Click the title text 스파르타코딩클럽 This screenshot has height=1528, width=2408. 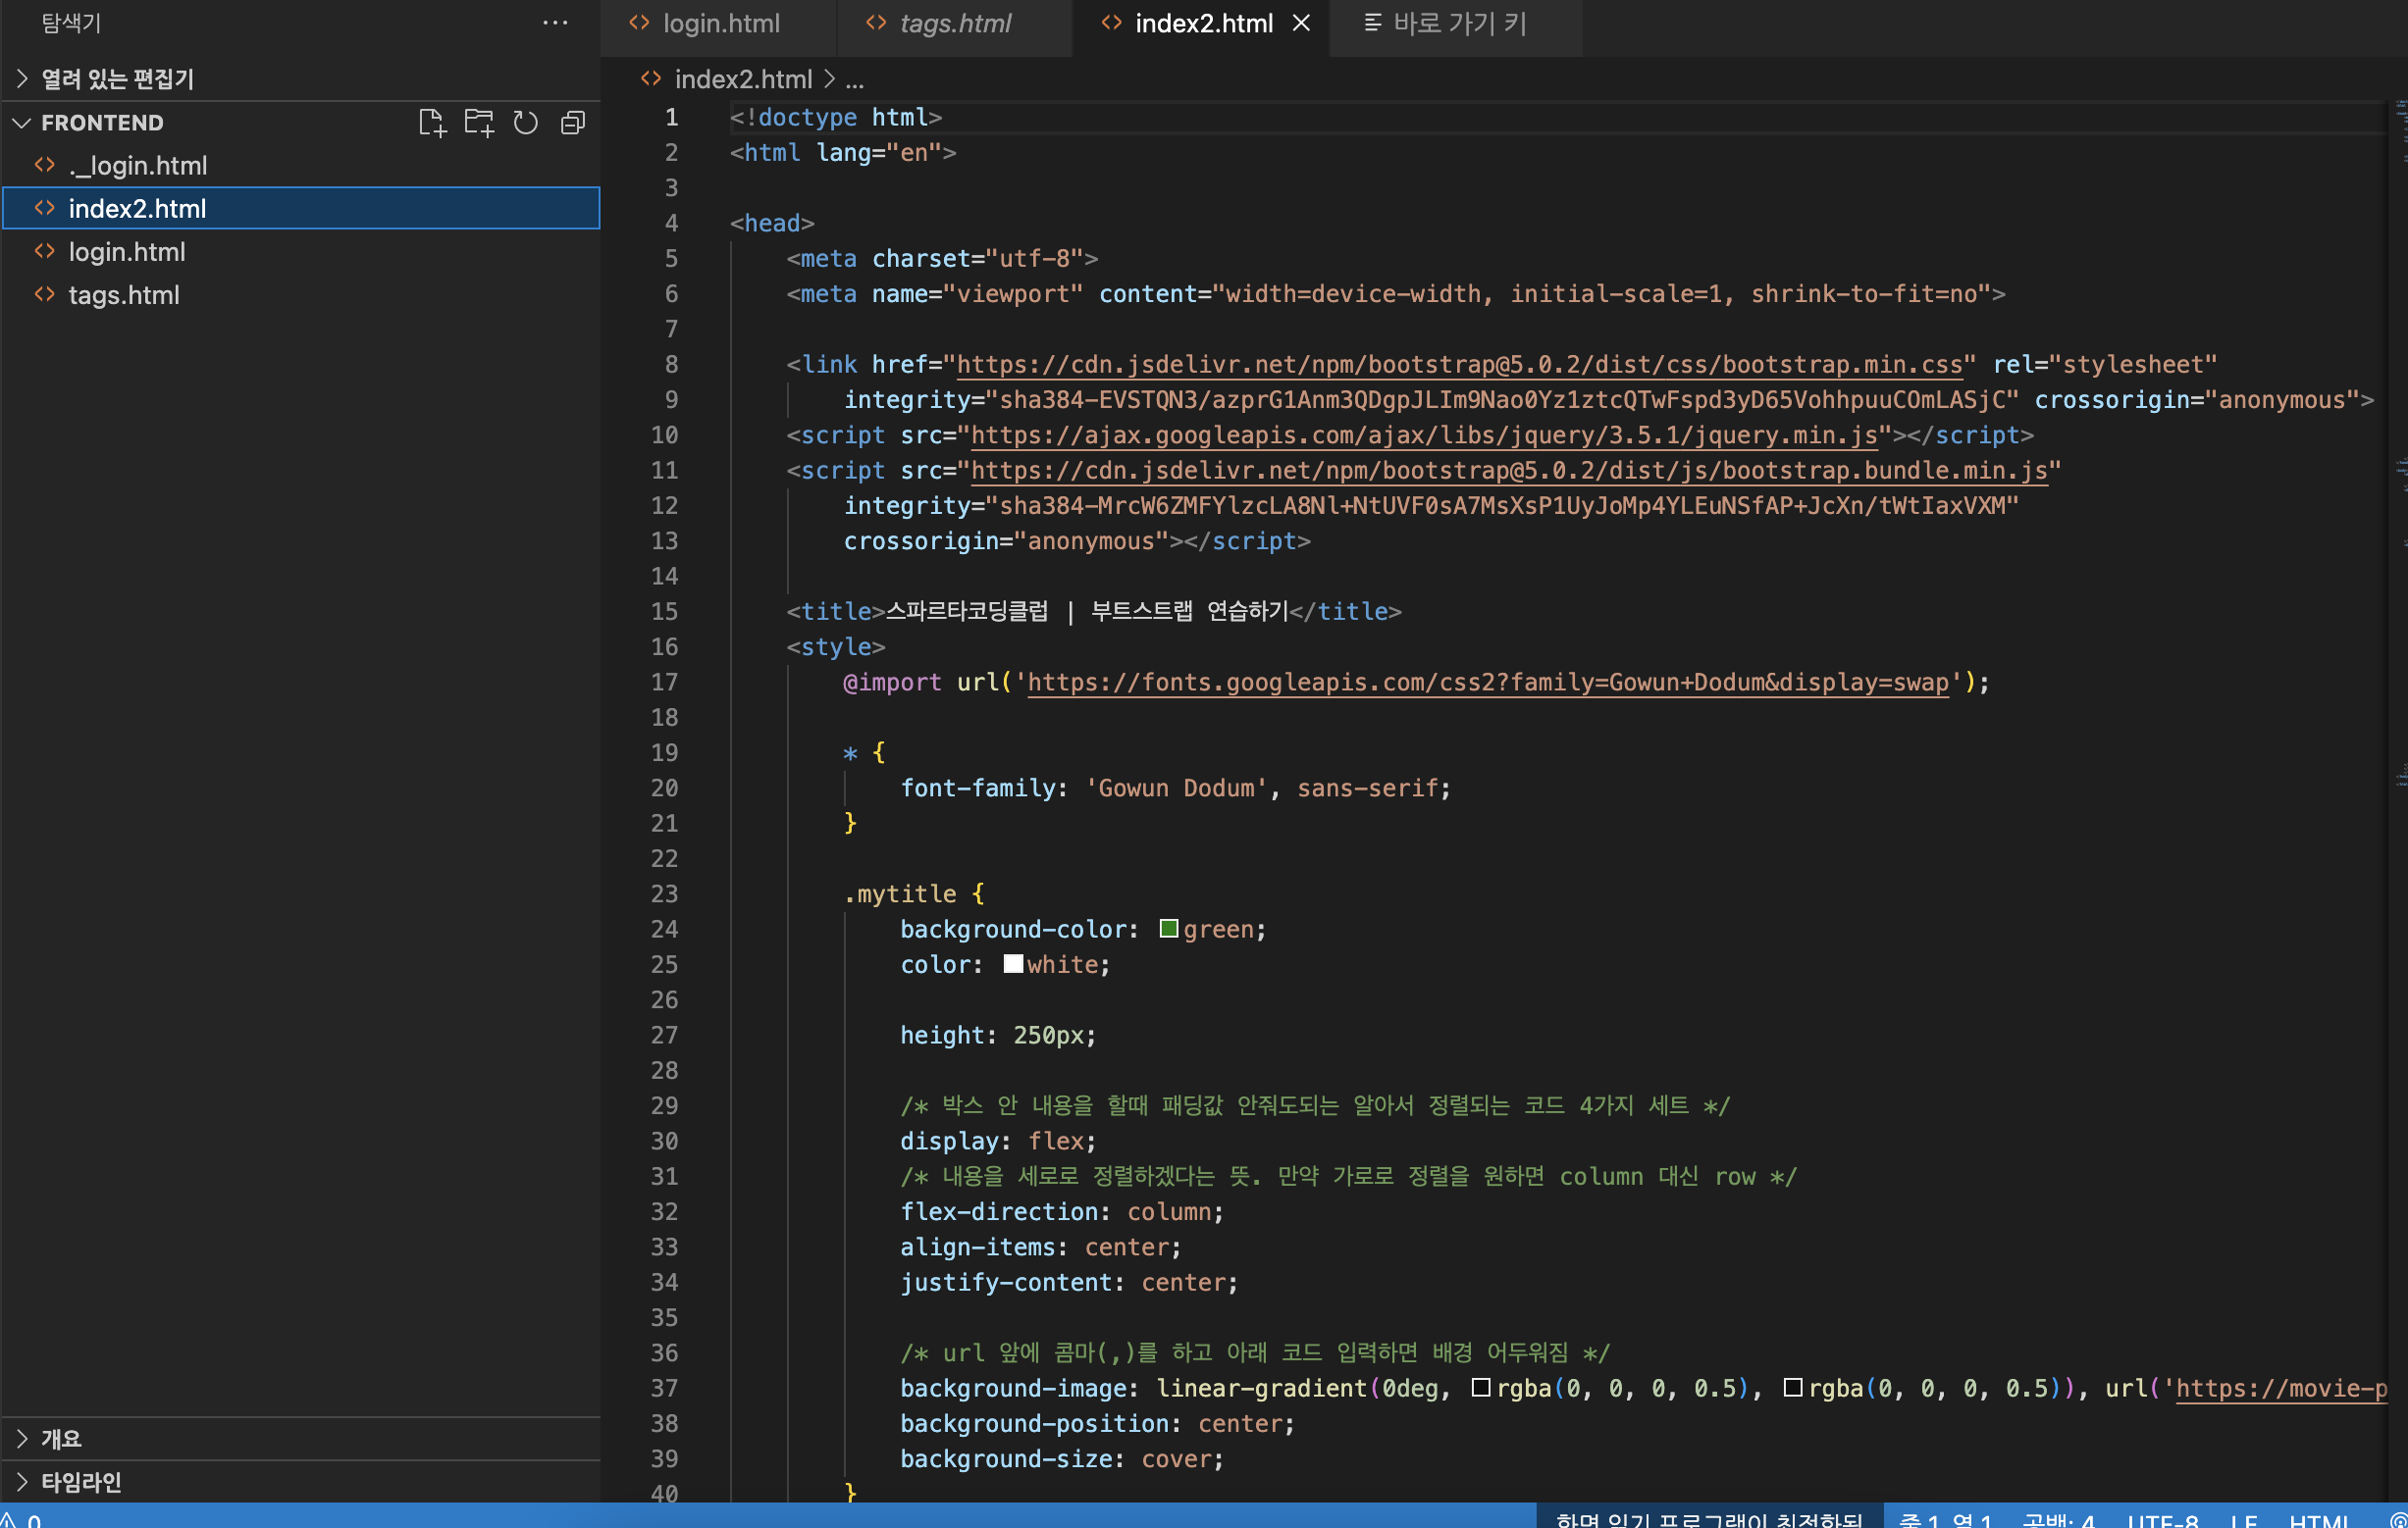[967, 612]
